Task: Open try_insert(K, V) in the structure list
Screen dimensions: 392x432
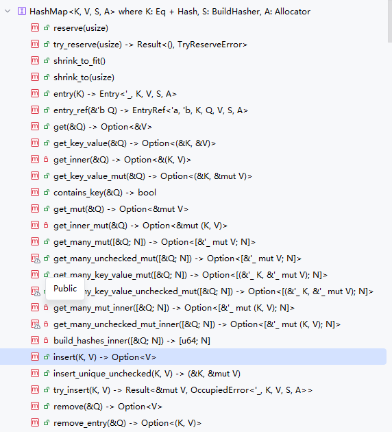Action: [x=183, y=390]
